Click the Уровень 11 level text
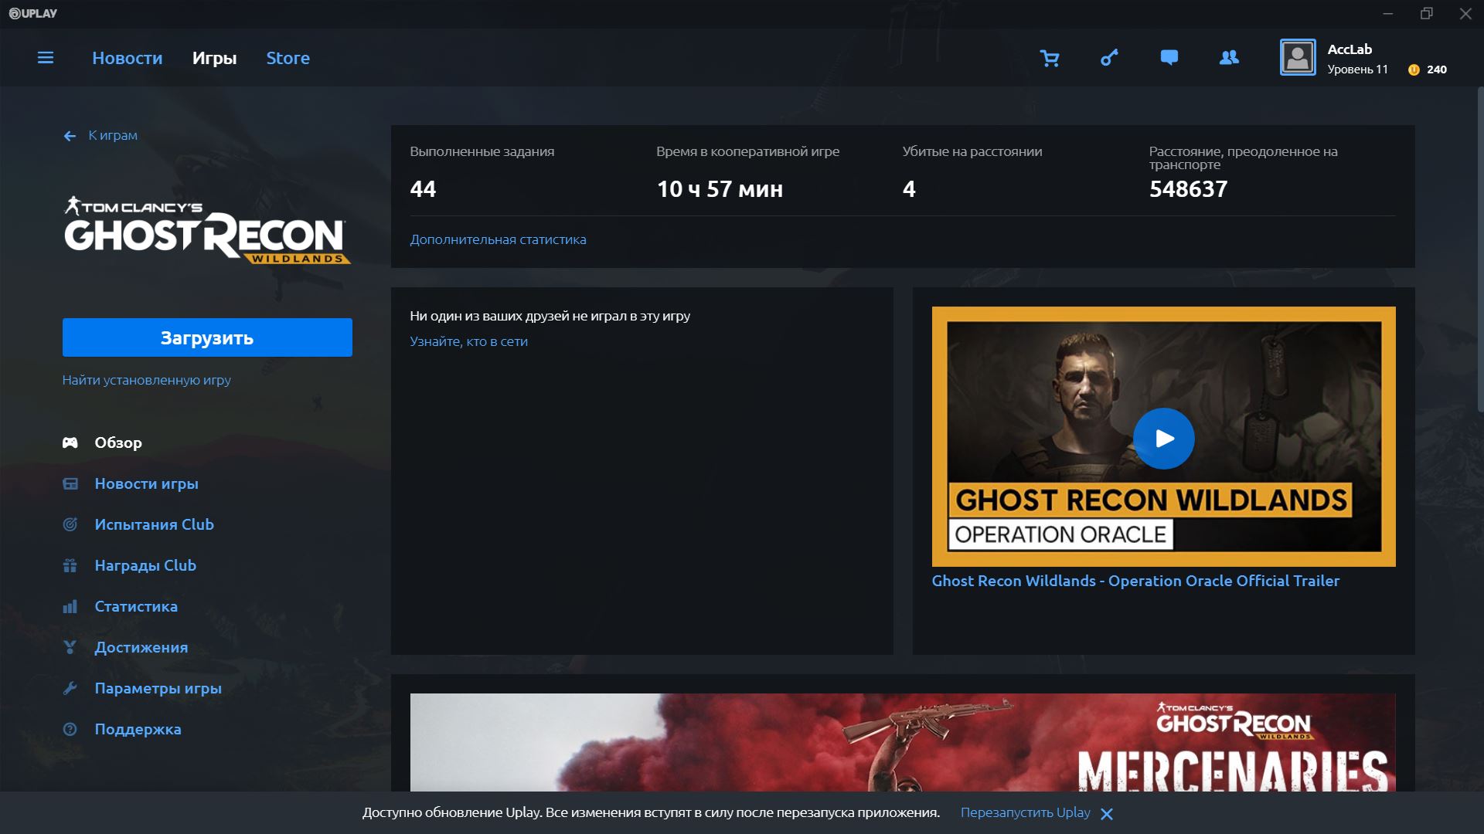1484x834 pixels. coord(1357,69)
